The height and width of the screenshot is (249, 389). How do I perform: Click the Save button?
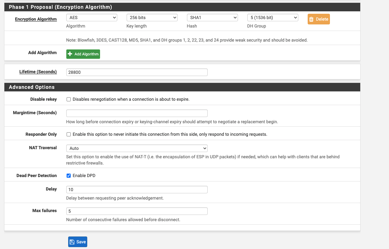[78, 242]
